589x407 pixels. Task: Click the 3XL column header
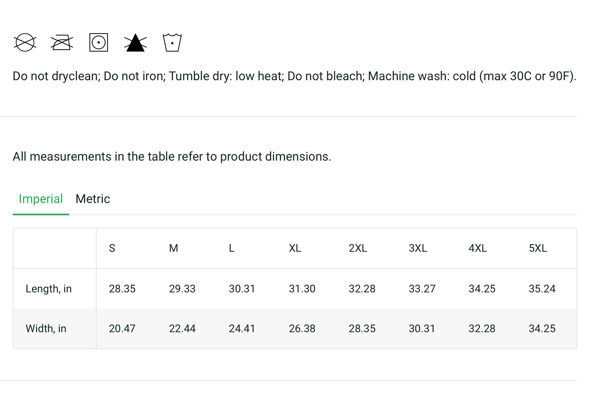418,248
